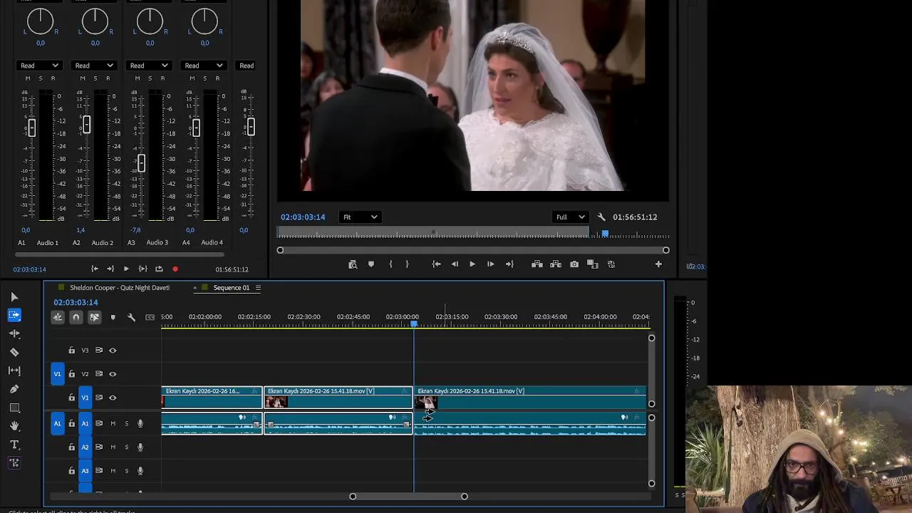Switch to Sequence 01 tab
The width and height of the screenshot is (912, 513).
232,288
